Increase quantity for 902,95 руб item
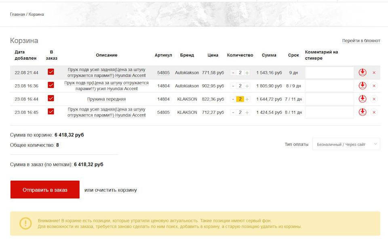The image size is (388, 240). click(x=247, y=86)
